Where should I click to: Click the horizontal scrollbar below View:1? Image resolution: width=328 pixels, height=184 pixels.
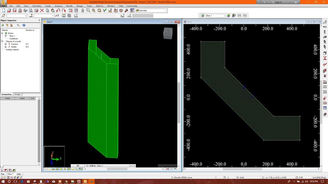point(117,169)
